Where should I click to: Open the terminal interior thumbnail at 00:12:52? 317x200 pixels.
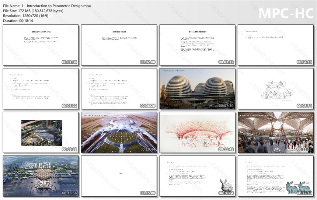click(x=276, y=132)
